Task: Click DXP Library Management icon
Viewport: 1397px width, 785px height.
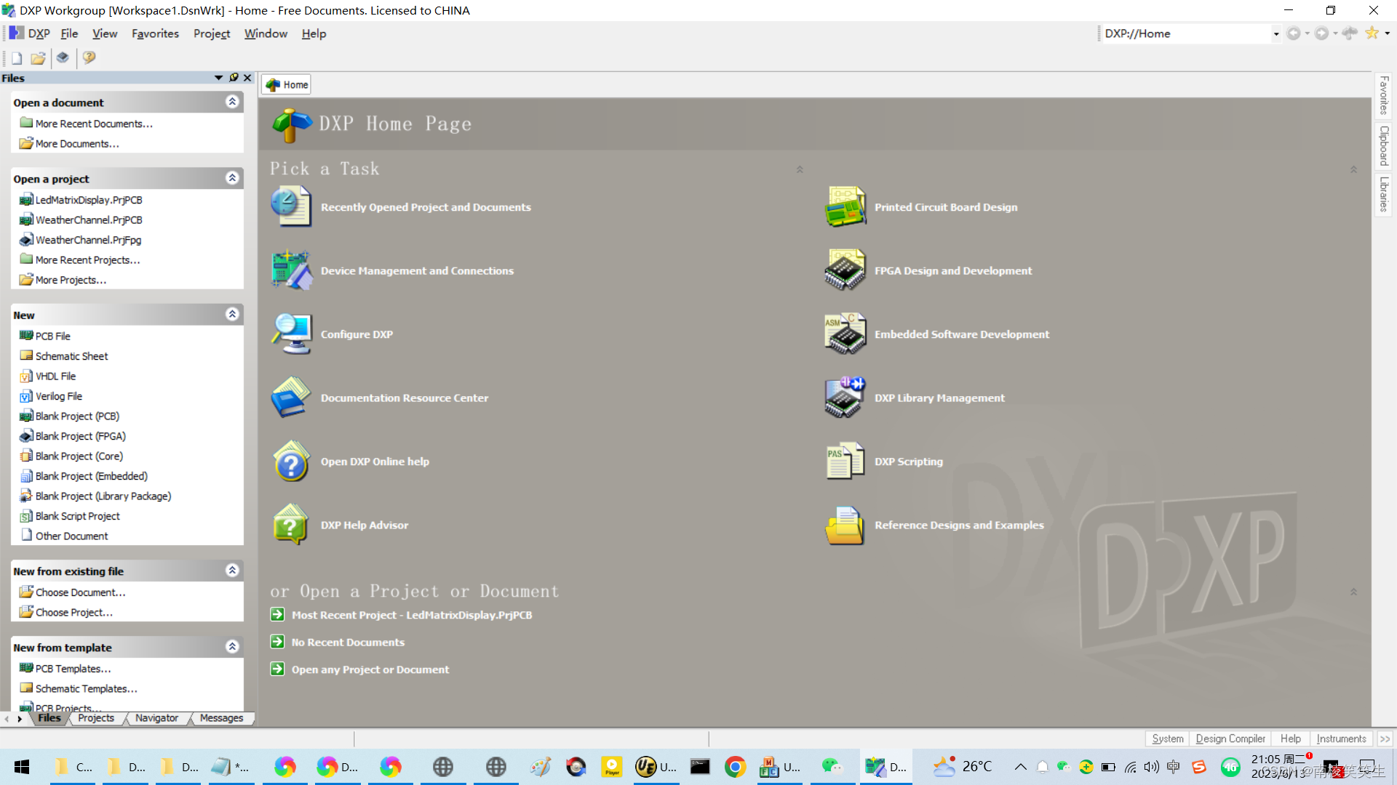Action: click(845, 398)
